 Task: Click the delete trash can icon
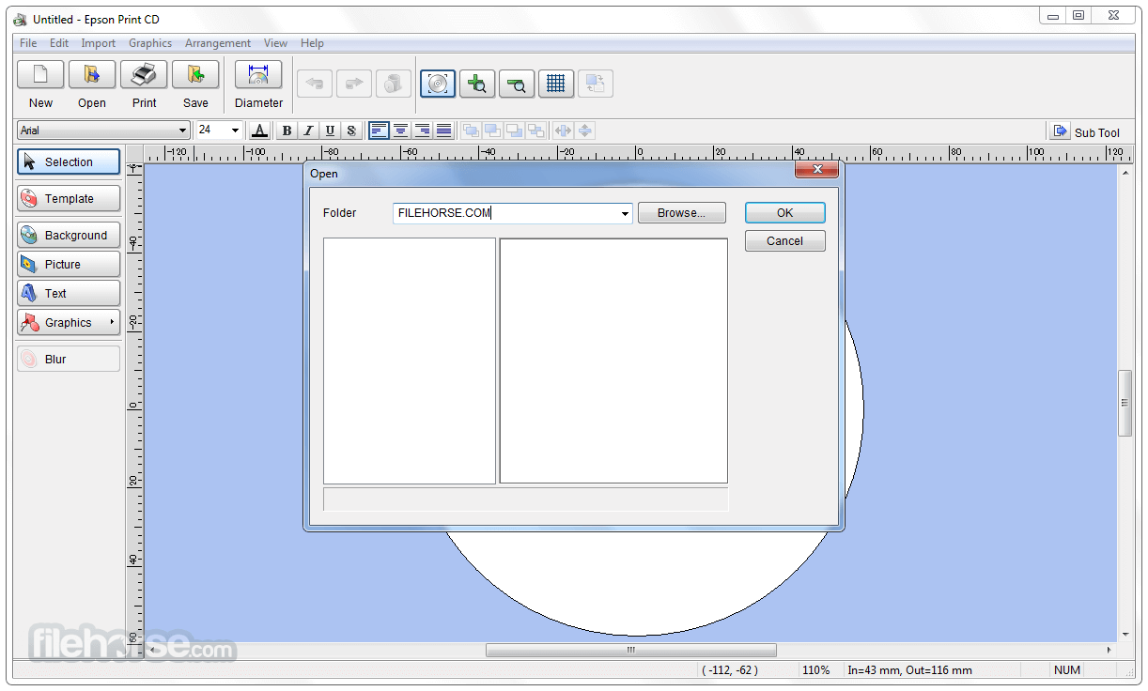(x=394, y=84)
